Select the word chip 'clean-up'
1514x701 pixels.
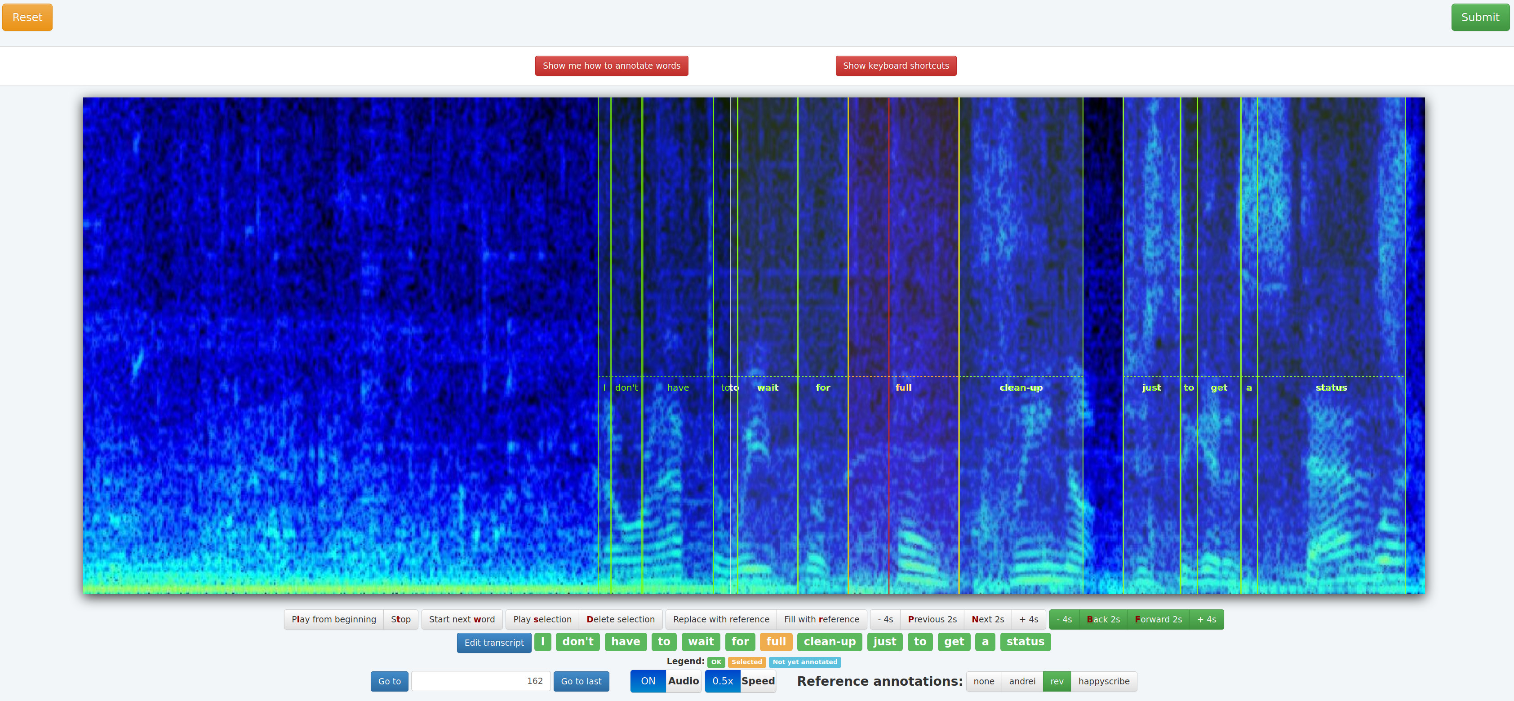point(829,642)
